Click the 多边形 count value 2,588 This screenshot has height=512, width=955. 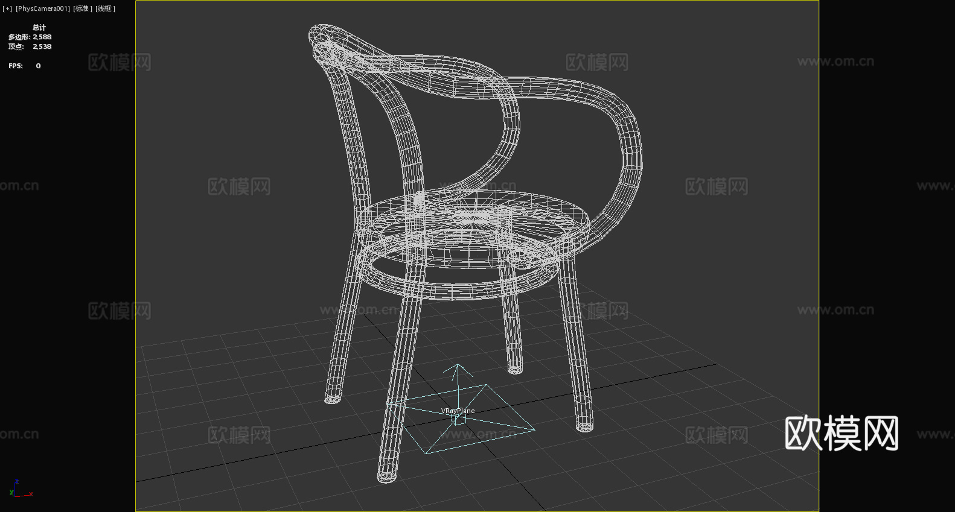click(x=42, y=37)
